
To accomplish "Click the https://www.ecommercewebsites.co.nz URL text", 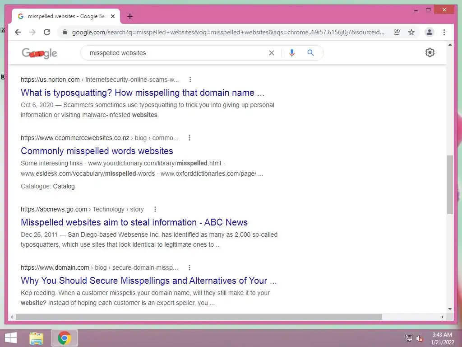I will point(75,138).
